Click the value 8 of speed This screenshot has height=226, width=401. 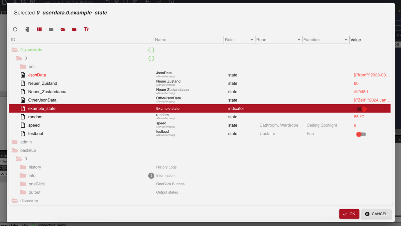pos(355,125)
